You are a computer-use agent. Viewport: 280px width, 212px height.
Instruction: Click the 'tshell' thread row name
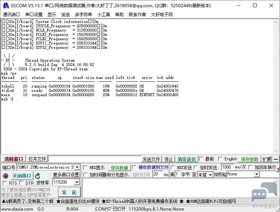tap(8, 86)
